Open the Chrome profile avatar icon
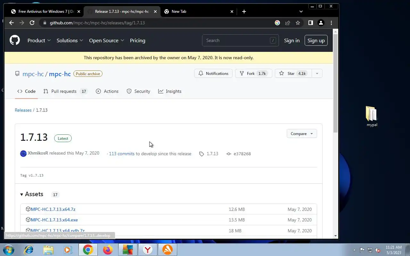This screenshot has height=256, width=410. pyautogui.click(x=321, y=23)
